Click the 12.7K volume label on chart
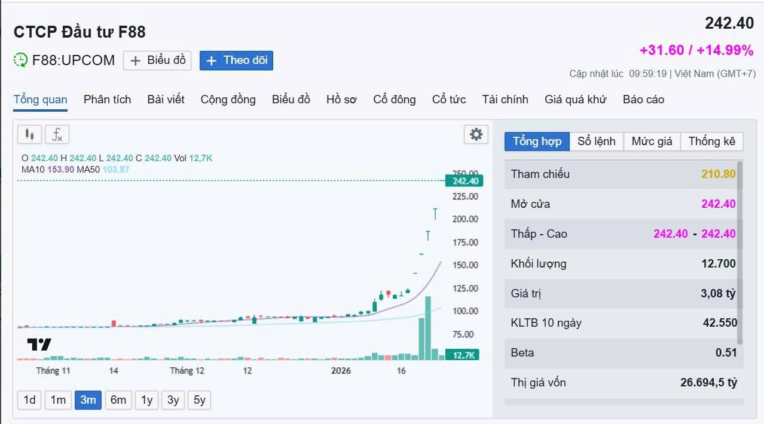 (x=463, y=355)
